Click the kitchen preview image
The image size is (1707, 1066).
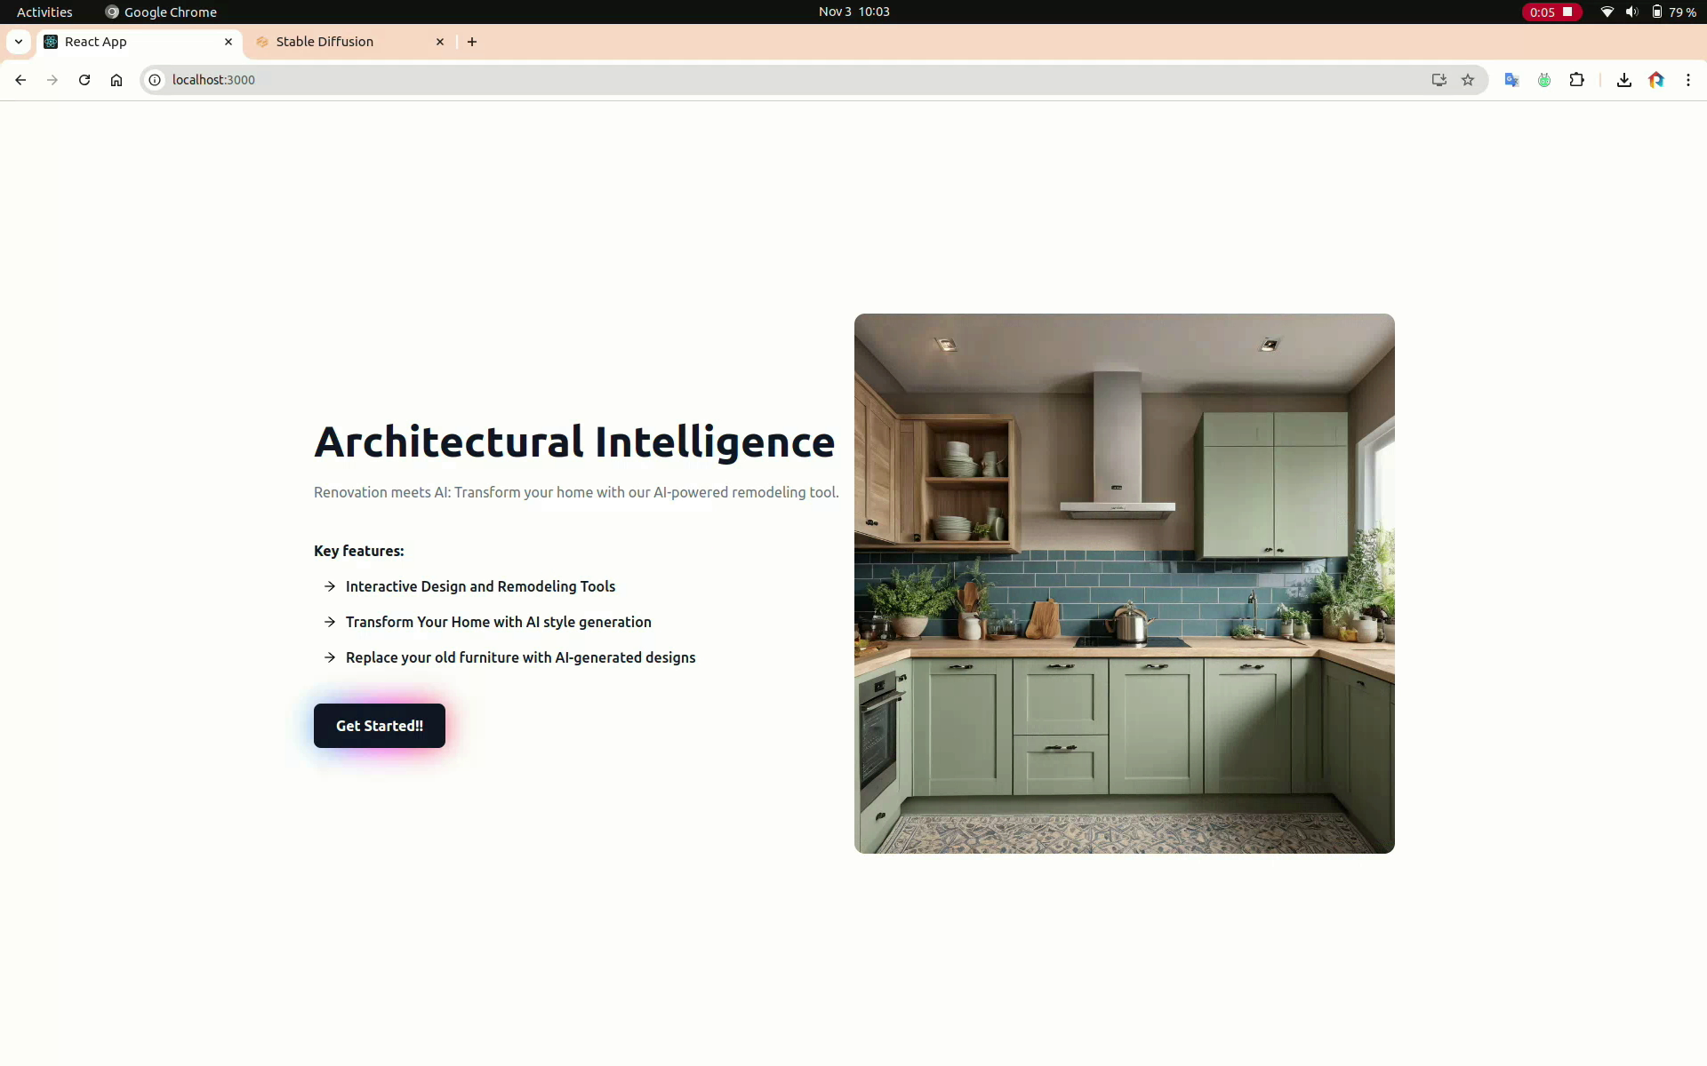pyautogui.click(x=1124, y=584)
